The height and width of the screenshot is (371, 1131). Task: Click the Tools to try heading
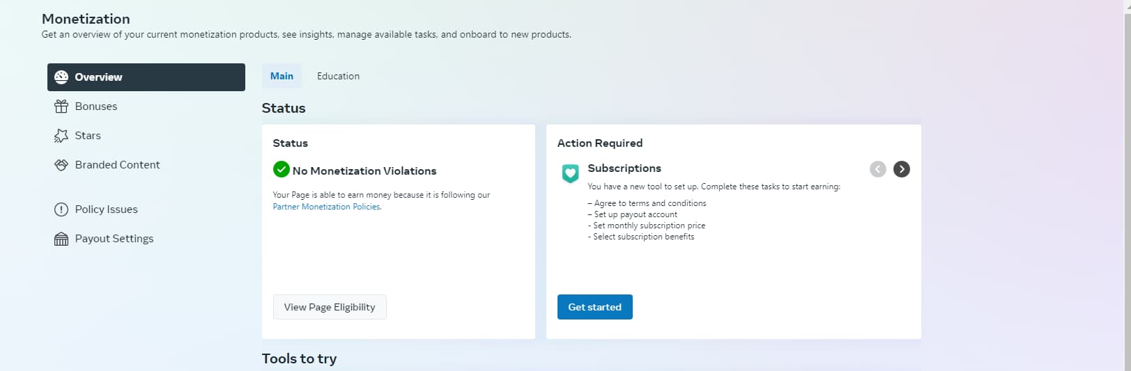(x=299, y=358)
